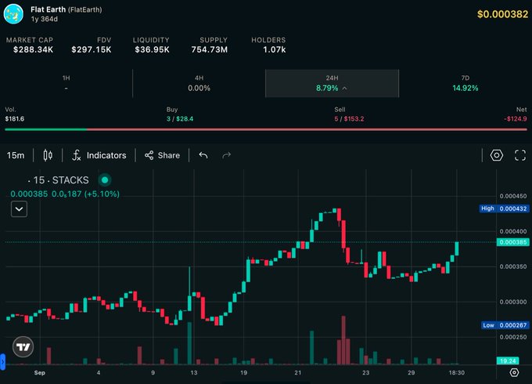Image resolution: width=532 pixels, height=384 pixels.
Task: Change the 15m chart interval
Action: pyautogui.click(x=16, y=155)
